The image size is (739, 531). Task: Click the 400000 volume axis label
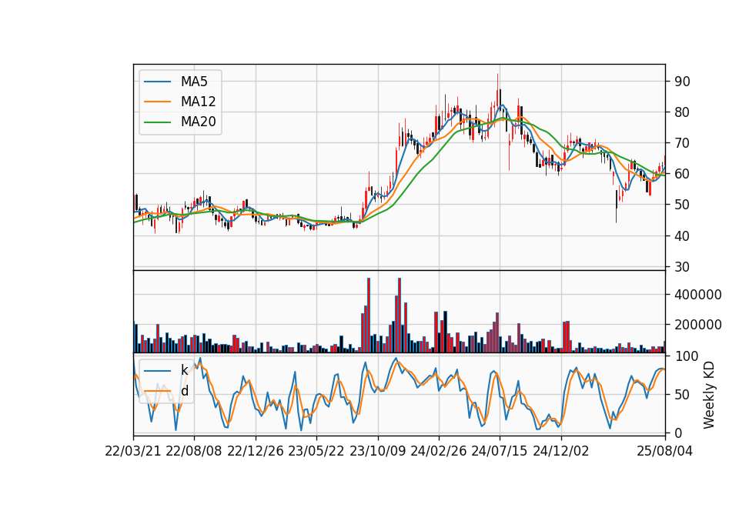click(698, 295)
